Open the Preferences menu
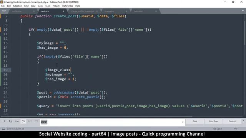246x138 pixels. coord(67,6)
